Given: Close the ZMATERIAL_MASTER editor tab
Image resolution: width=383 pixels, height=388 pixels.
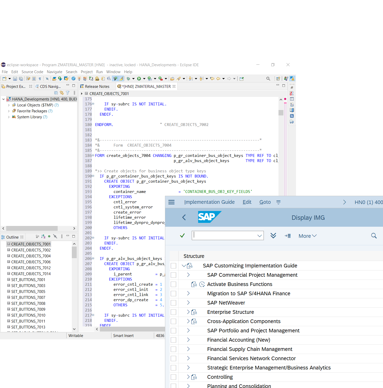Looking at the screenshot, I should tap(174, 86).
